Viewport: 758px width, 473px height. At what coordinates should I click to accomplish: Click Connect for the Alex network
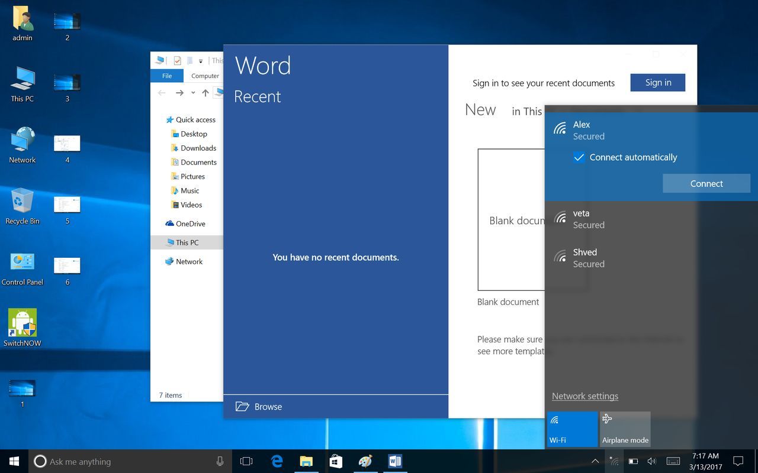point(706,183)
